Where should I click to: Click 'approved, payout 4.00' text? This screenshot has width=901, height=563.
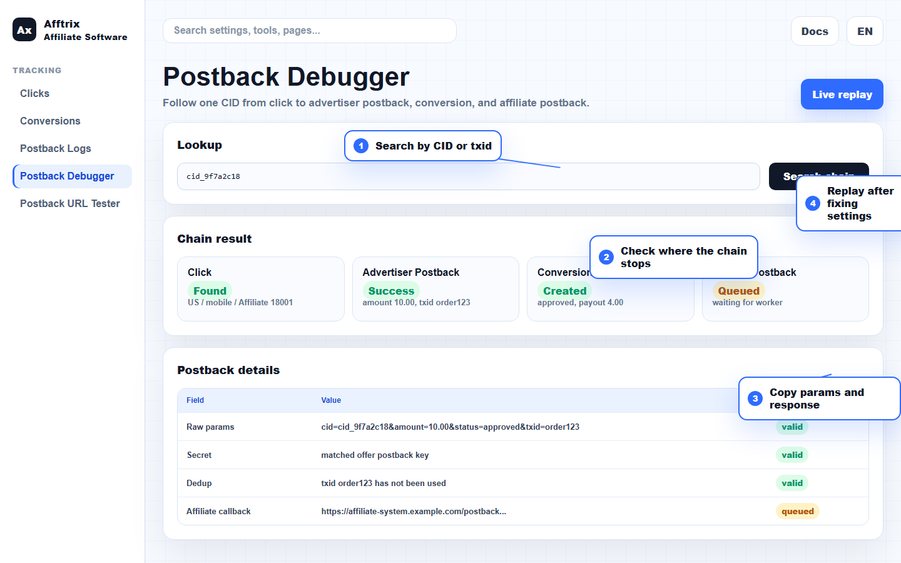pyautogui.click(x=580, y=303)
